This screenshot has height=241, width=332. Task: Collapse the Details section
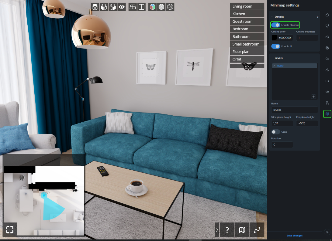[272, 17]
